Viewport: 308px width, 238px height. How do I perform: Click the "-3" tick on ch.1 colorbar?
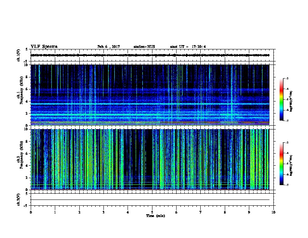click(287, 79)
